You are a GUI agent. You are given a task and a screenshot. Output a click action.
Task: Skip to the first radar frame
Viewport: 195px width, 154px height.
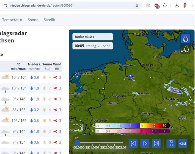pos(133,143)
